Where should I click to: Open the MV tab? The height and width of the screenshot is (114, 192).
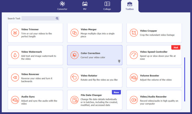(x=85, y=6)
